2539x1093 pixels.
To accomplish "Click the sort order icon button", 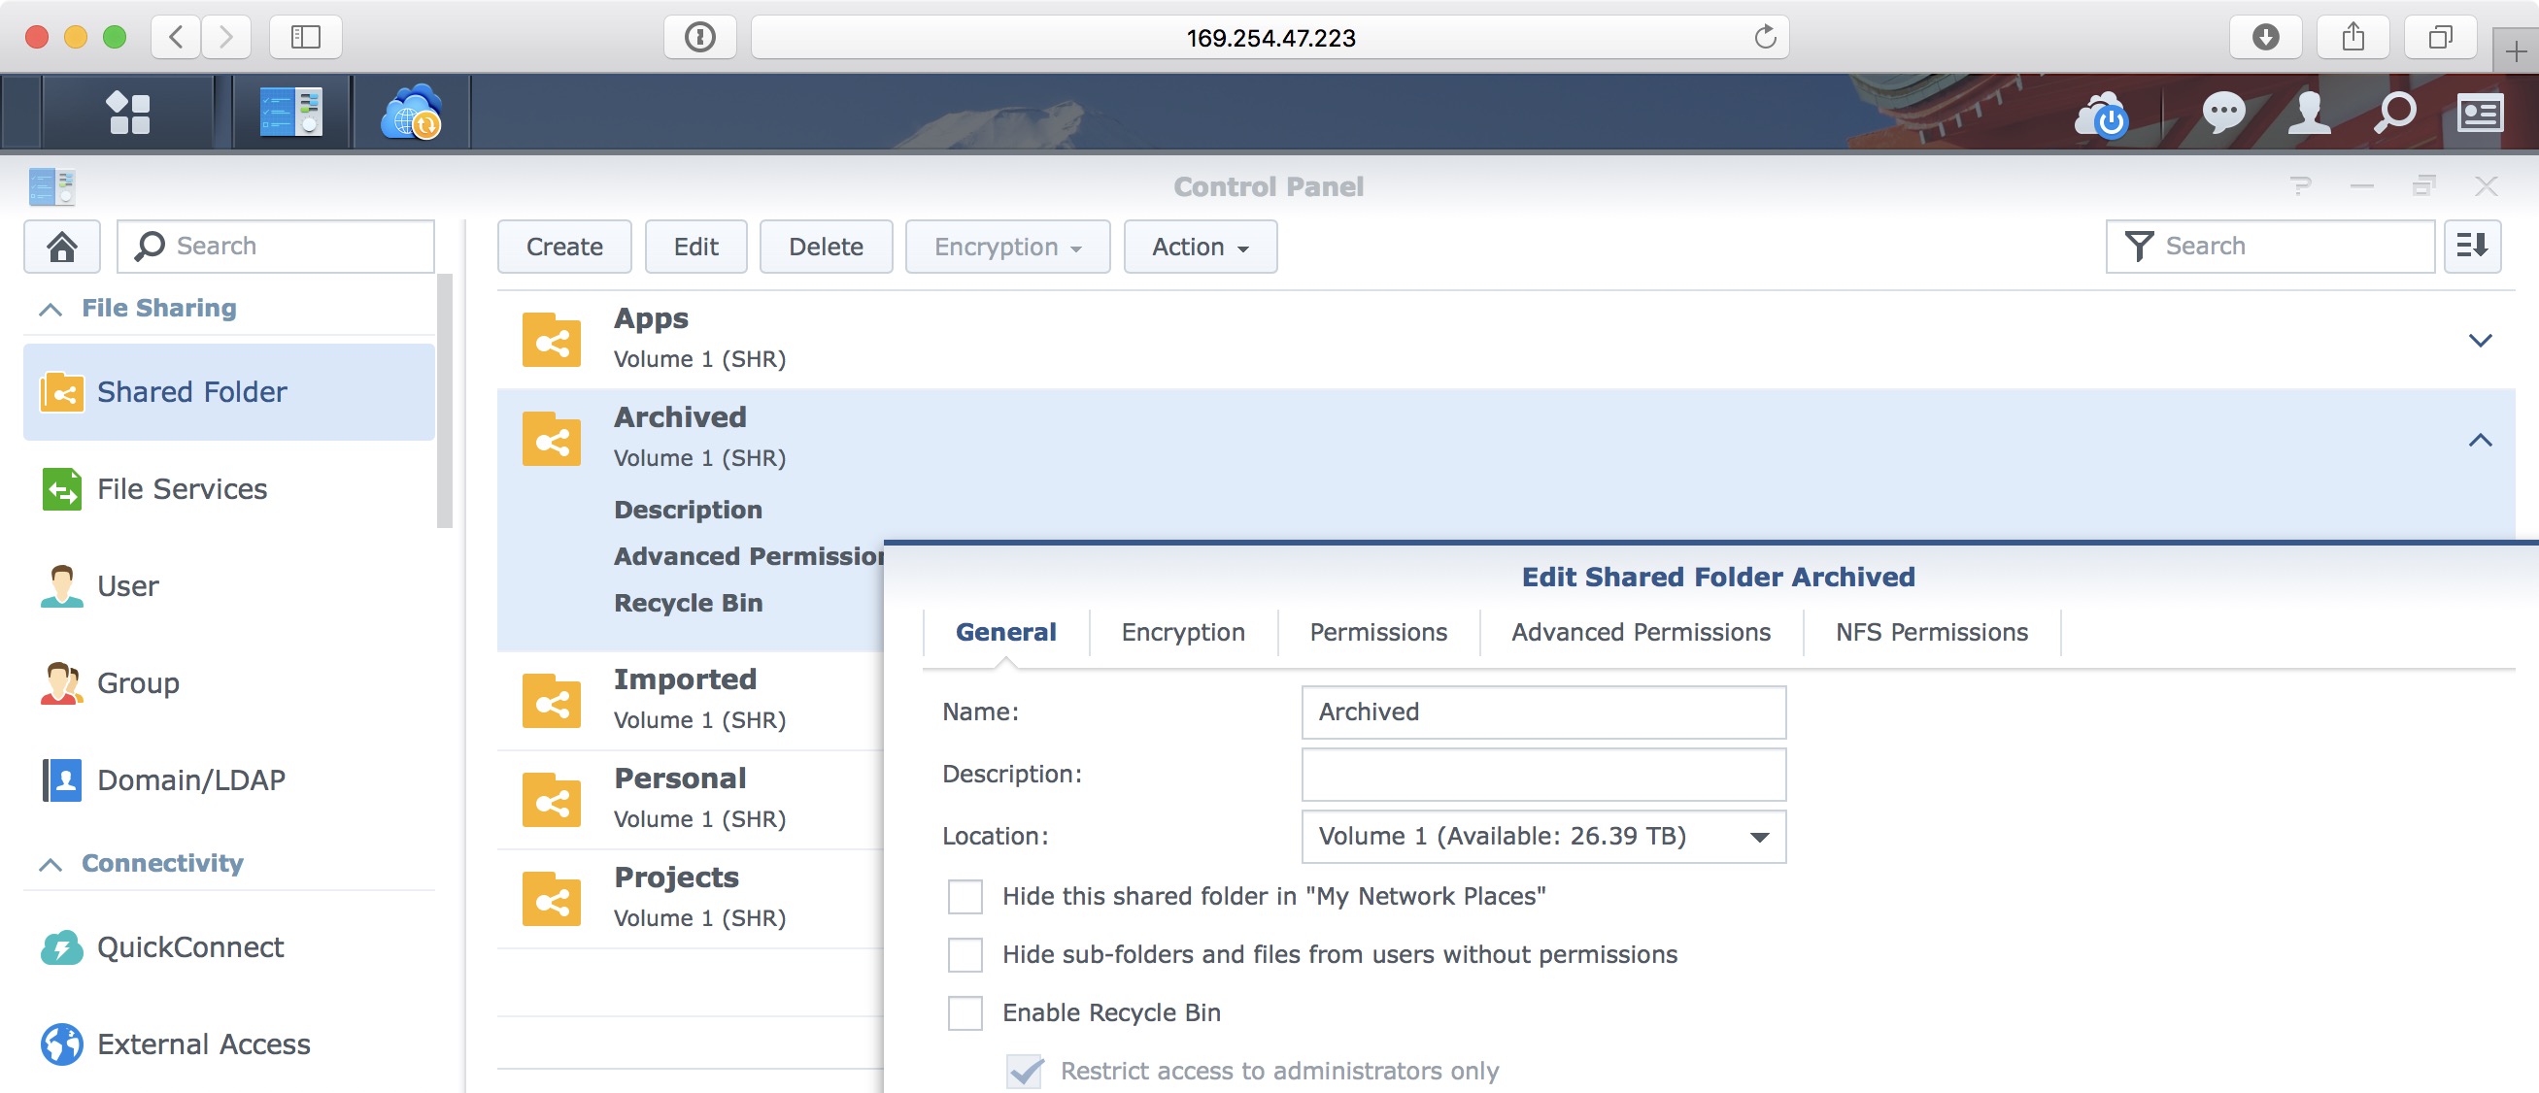I will point(2471,247).
